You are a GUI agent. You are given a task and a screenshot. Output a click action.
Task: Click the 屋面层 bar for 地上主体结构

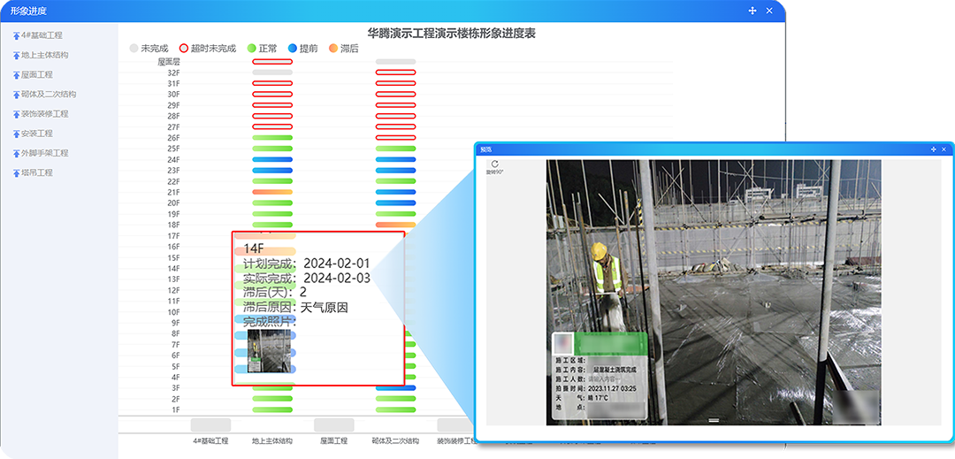(x=272, y=62)
